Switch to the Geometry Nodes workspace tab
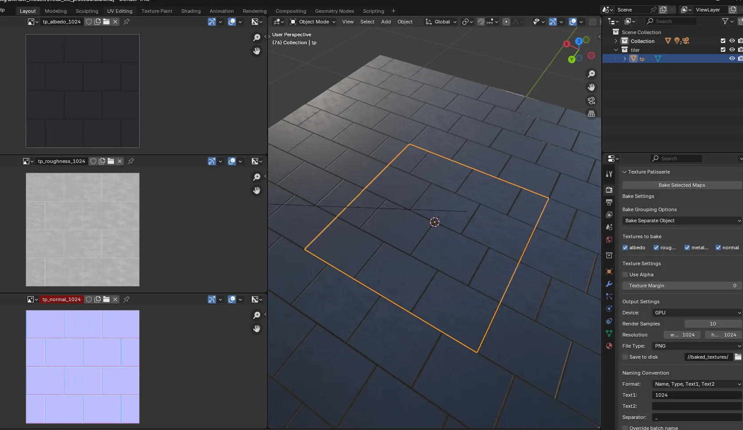The height and width of the screenshot is (430, 743). click(334, 11)
